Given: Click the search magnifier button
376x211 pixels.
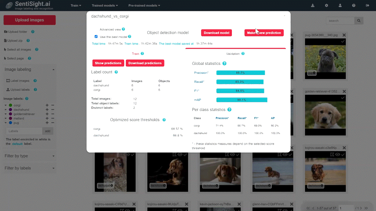Looking at the screenshot, I should click(359, 21).
